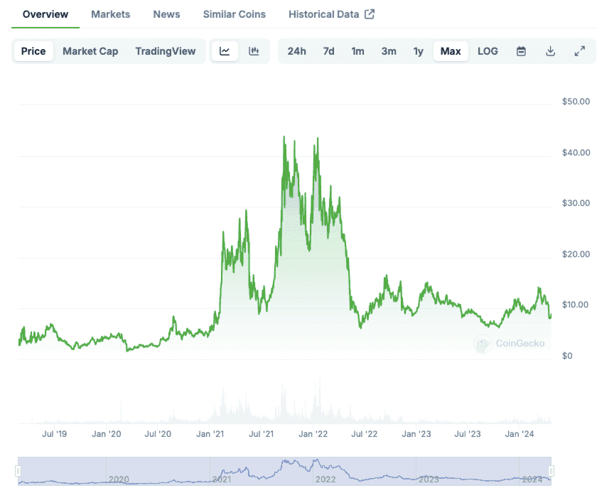This screenshot has height=493, width=597.
Task: Select the Max time range
Action: [451, 50]
